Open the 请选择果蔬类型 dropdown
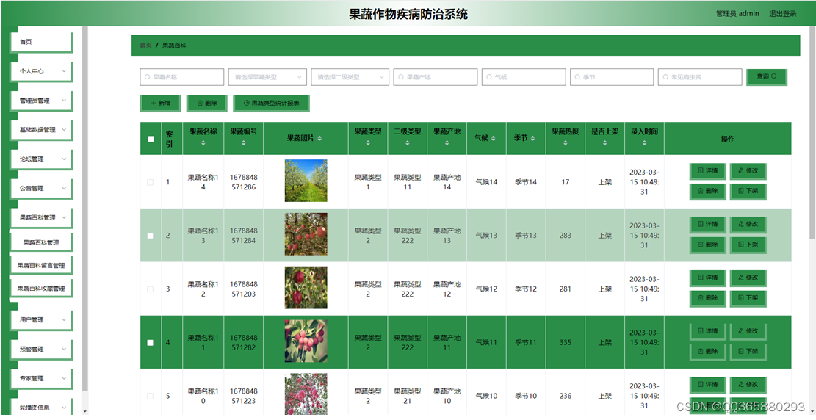Screen dimensions: 816x420 (x=267, y=77)
